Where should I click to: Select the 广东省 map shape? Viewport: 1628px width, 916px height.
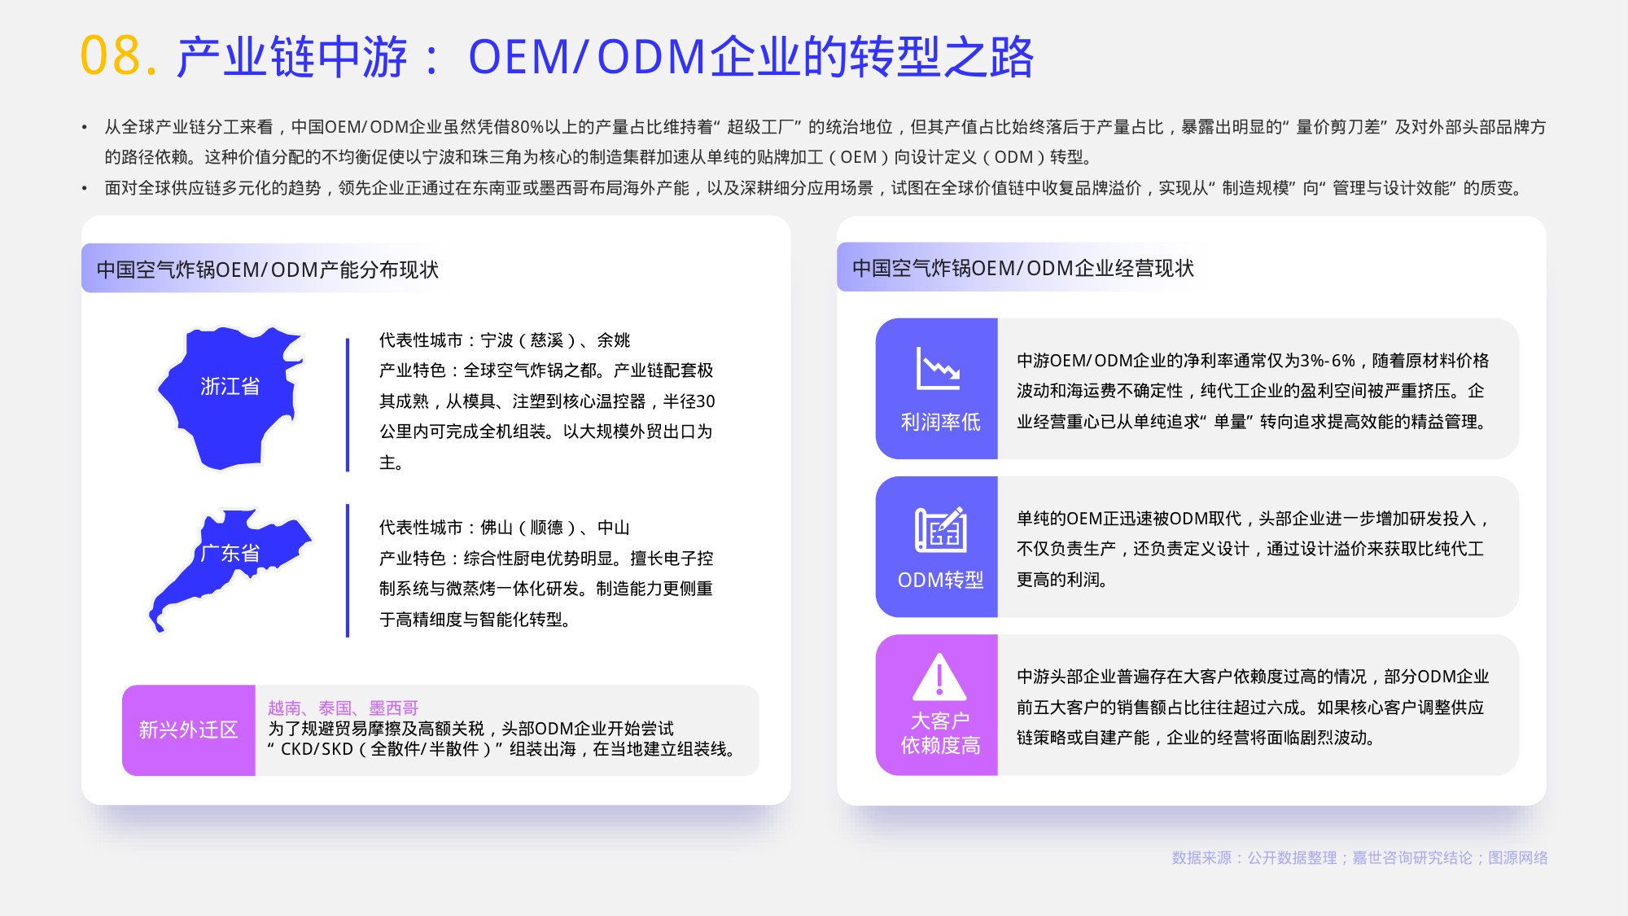click(x=230, y=570)
